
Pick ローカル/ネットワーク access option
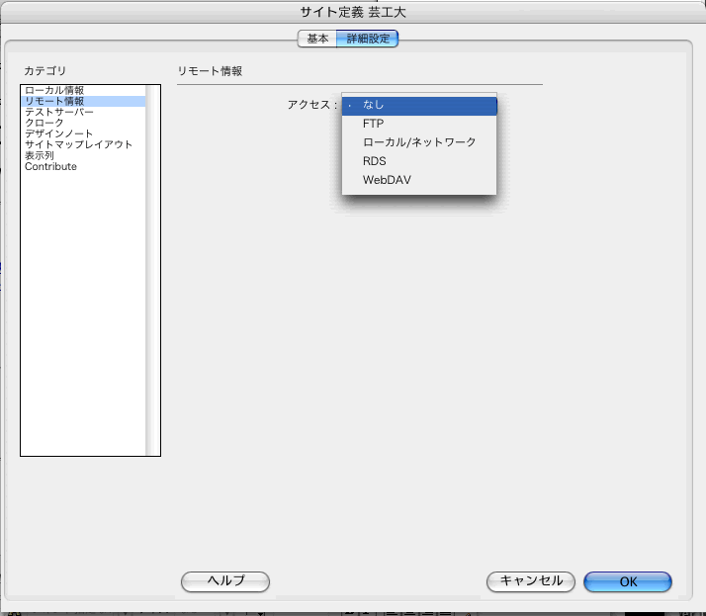[419, 142]
